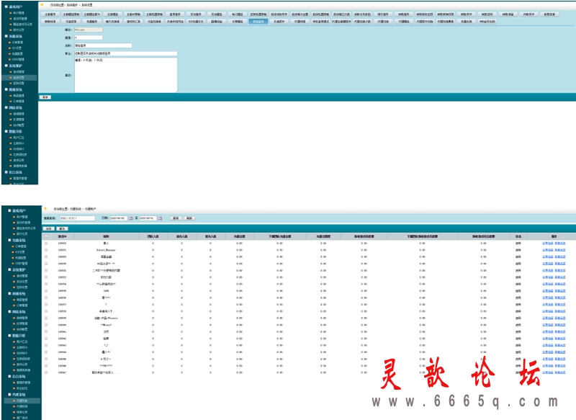Click the status column header in agent table
Viewport: 576px width, 420px height.
click(x=518, y=236)
